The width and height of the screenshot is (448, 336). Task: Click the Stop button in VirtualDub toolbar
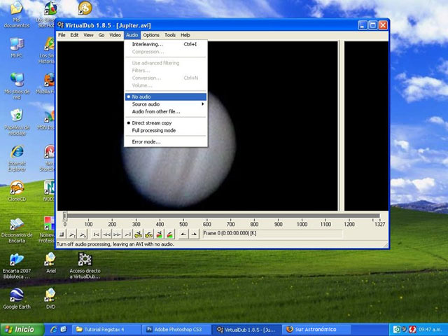(x=62, y=234)
